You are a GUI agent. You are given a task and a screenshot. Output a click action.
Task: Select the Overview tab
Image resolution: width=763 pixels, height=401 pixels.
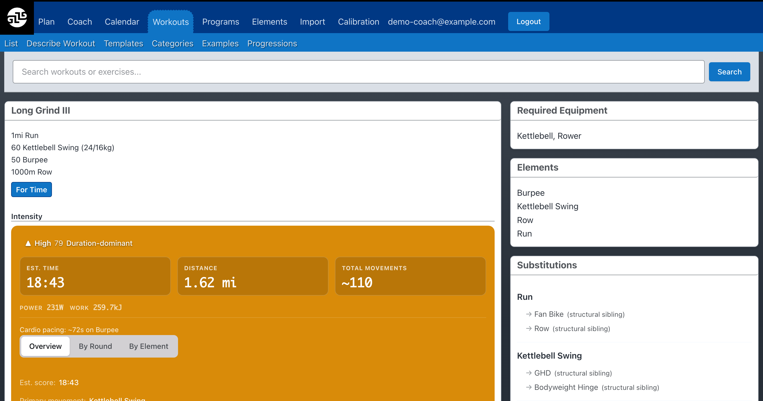coord(45,346)
